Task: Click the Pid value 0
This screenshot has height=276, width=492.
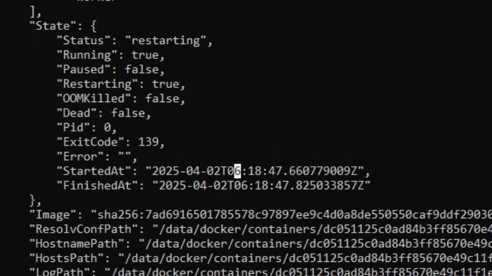Action: coord(107,128)
